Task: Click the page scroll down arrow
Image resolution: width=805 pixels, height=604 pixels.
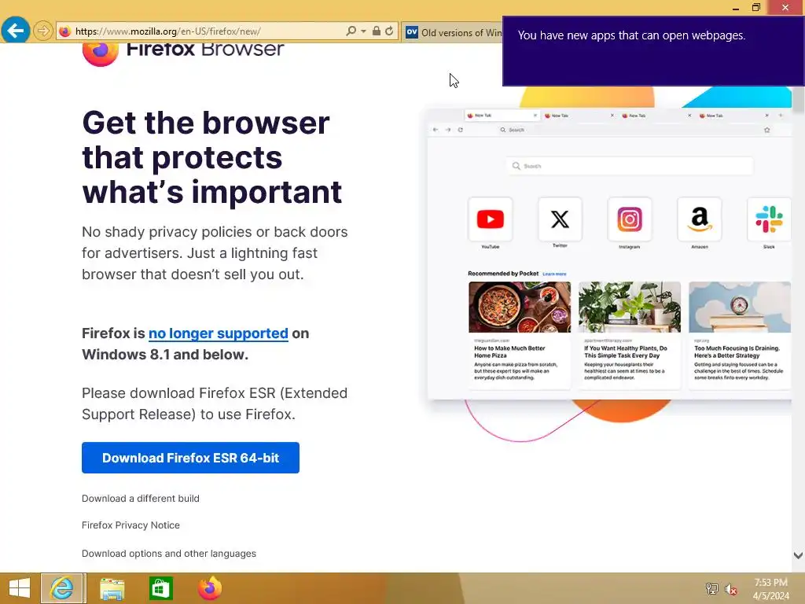Action: point(799,555)
